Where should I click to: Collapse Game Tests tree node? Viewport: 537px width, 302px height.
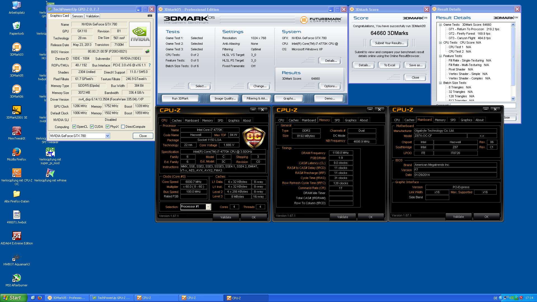[440, 25]
